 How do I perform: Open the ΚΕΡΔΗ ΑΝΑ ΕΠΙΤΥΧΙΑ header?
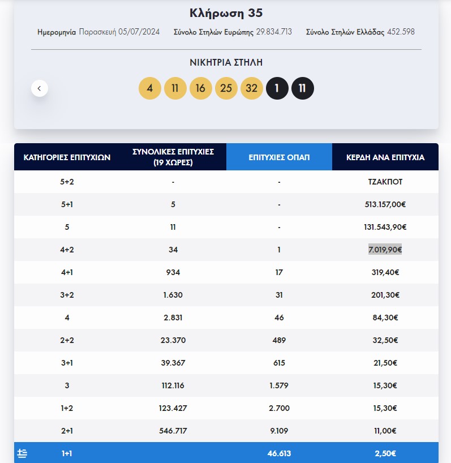click(x=385, y=157)
